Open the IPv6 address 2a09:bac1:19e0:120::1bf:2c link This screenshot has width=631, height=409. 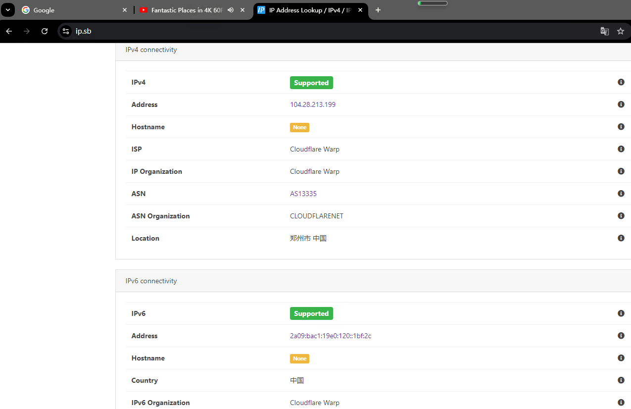[x=331, y=336]
